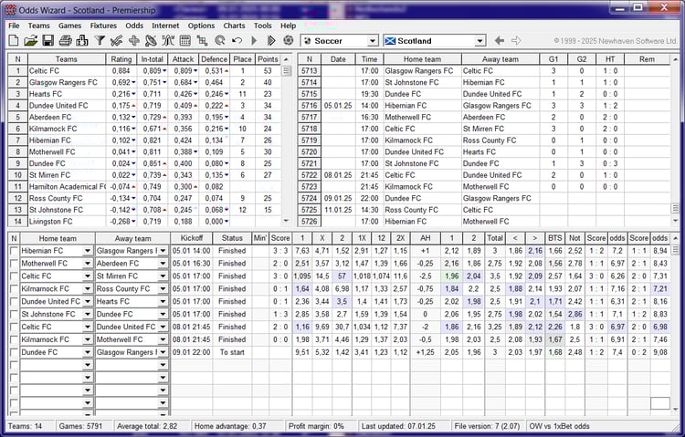
Task: Tick the checkbox for Celtic FC vs St Mirren row
Action: pos(14,276)
